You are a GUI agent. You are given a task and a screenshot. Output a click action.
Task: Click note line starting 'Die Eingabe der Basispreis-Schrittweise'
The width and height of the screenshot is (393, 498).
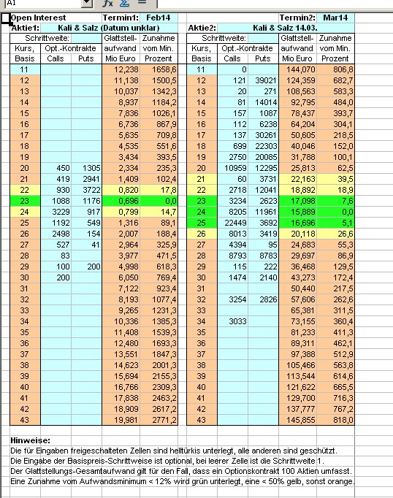(x=167, y=461)
